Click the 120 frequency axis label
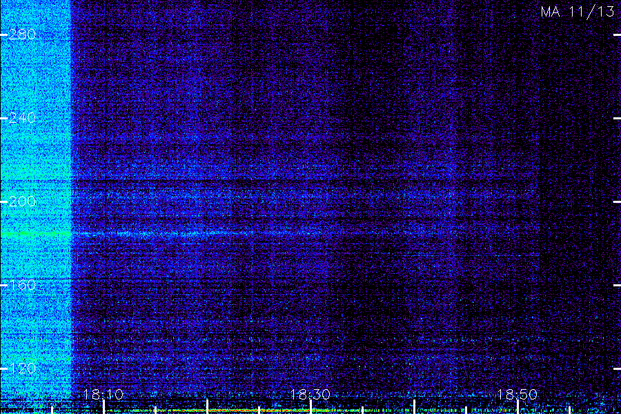 pyautogui.click(x=22, y=369)
